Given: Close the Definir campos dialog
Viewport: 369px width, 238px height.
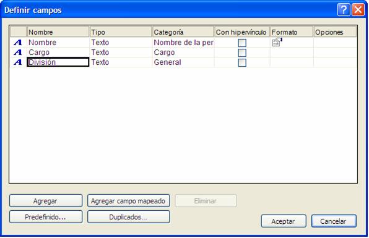Looking at the screenshot, I should tap(358, 10).
